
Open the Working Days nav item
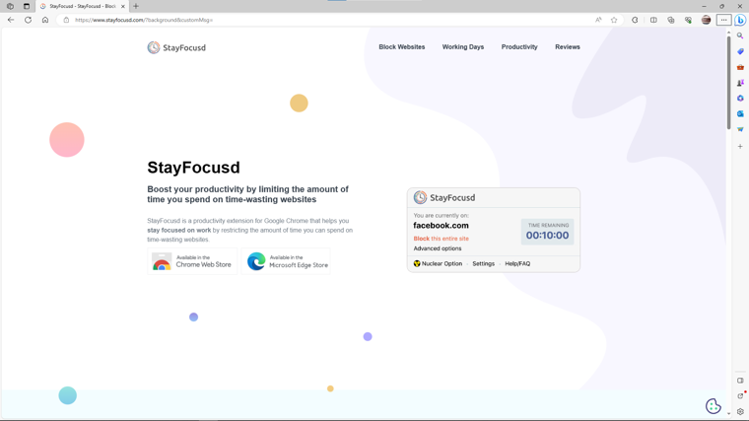(x=463, y=46)
